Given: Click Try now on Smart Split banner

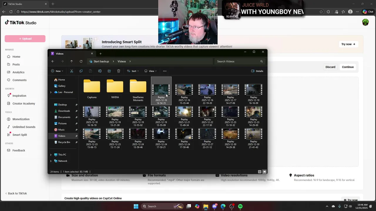Looking at the screenshot, I should (348, 44).
